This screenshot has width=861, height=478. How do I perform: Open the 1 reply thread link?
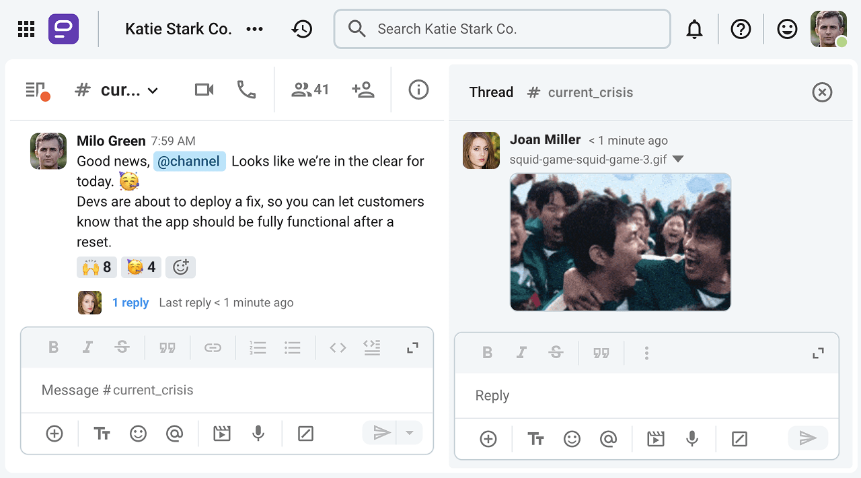tap(130, 303)
